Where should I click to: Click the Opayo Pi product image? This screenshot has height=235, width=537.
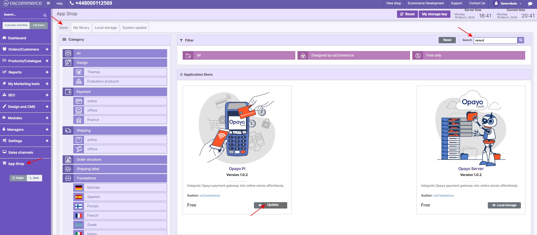point(237,128)
